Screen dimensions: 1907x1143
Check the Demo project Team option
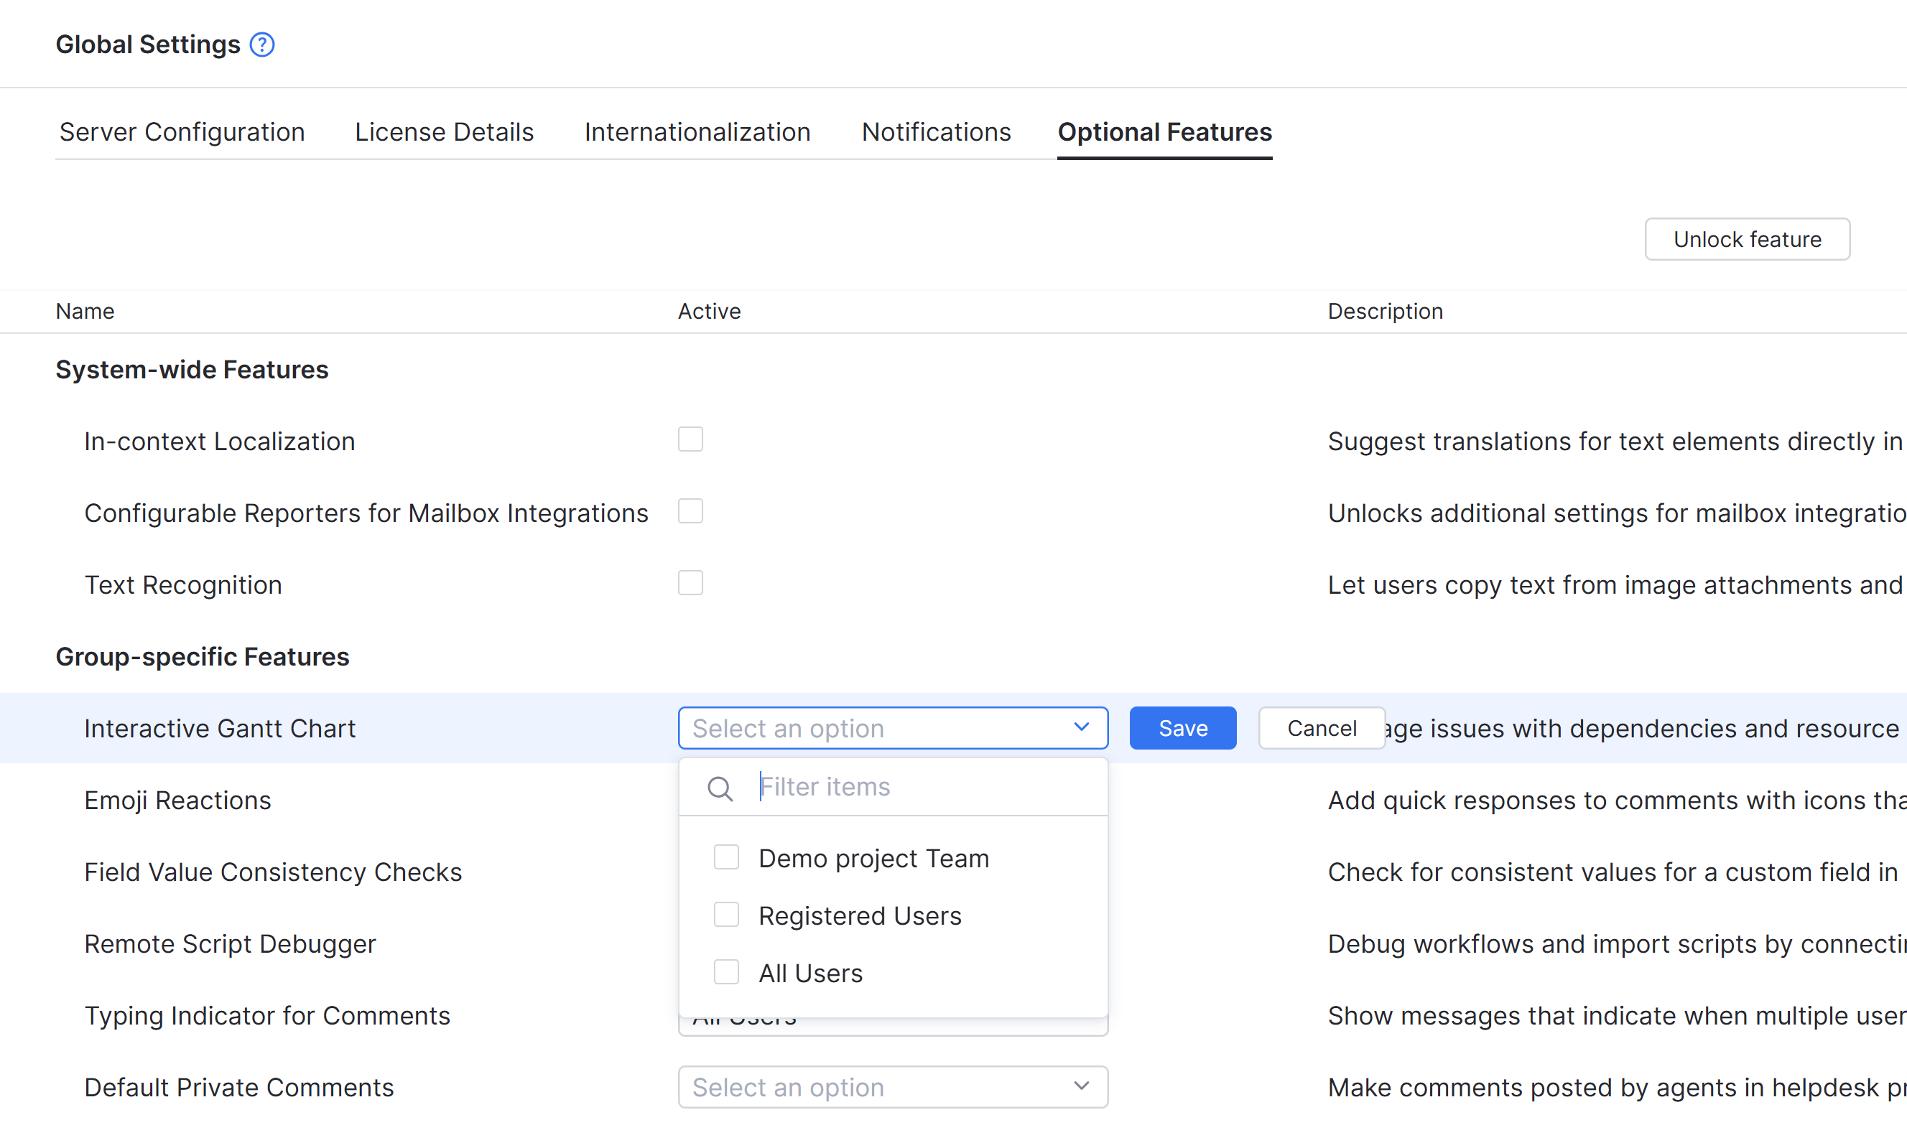point(726,857)
